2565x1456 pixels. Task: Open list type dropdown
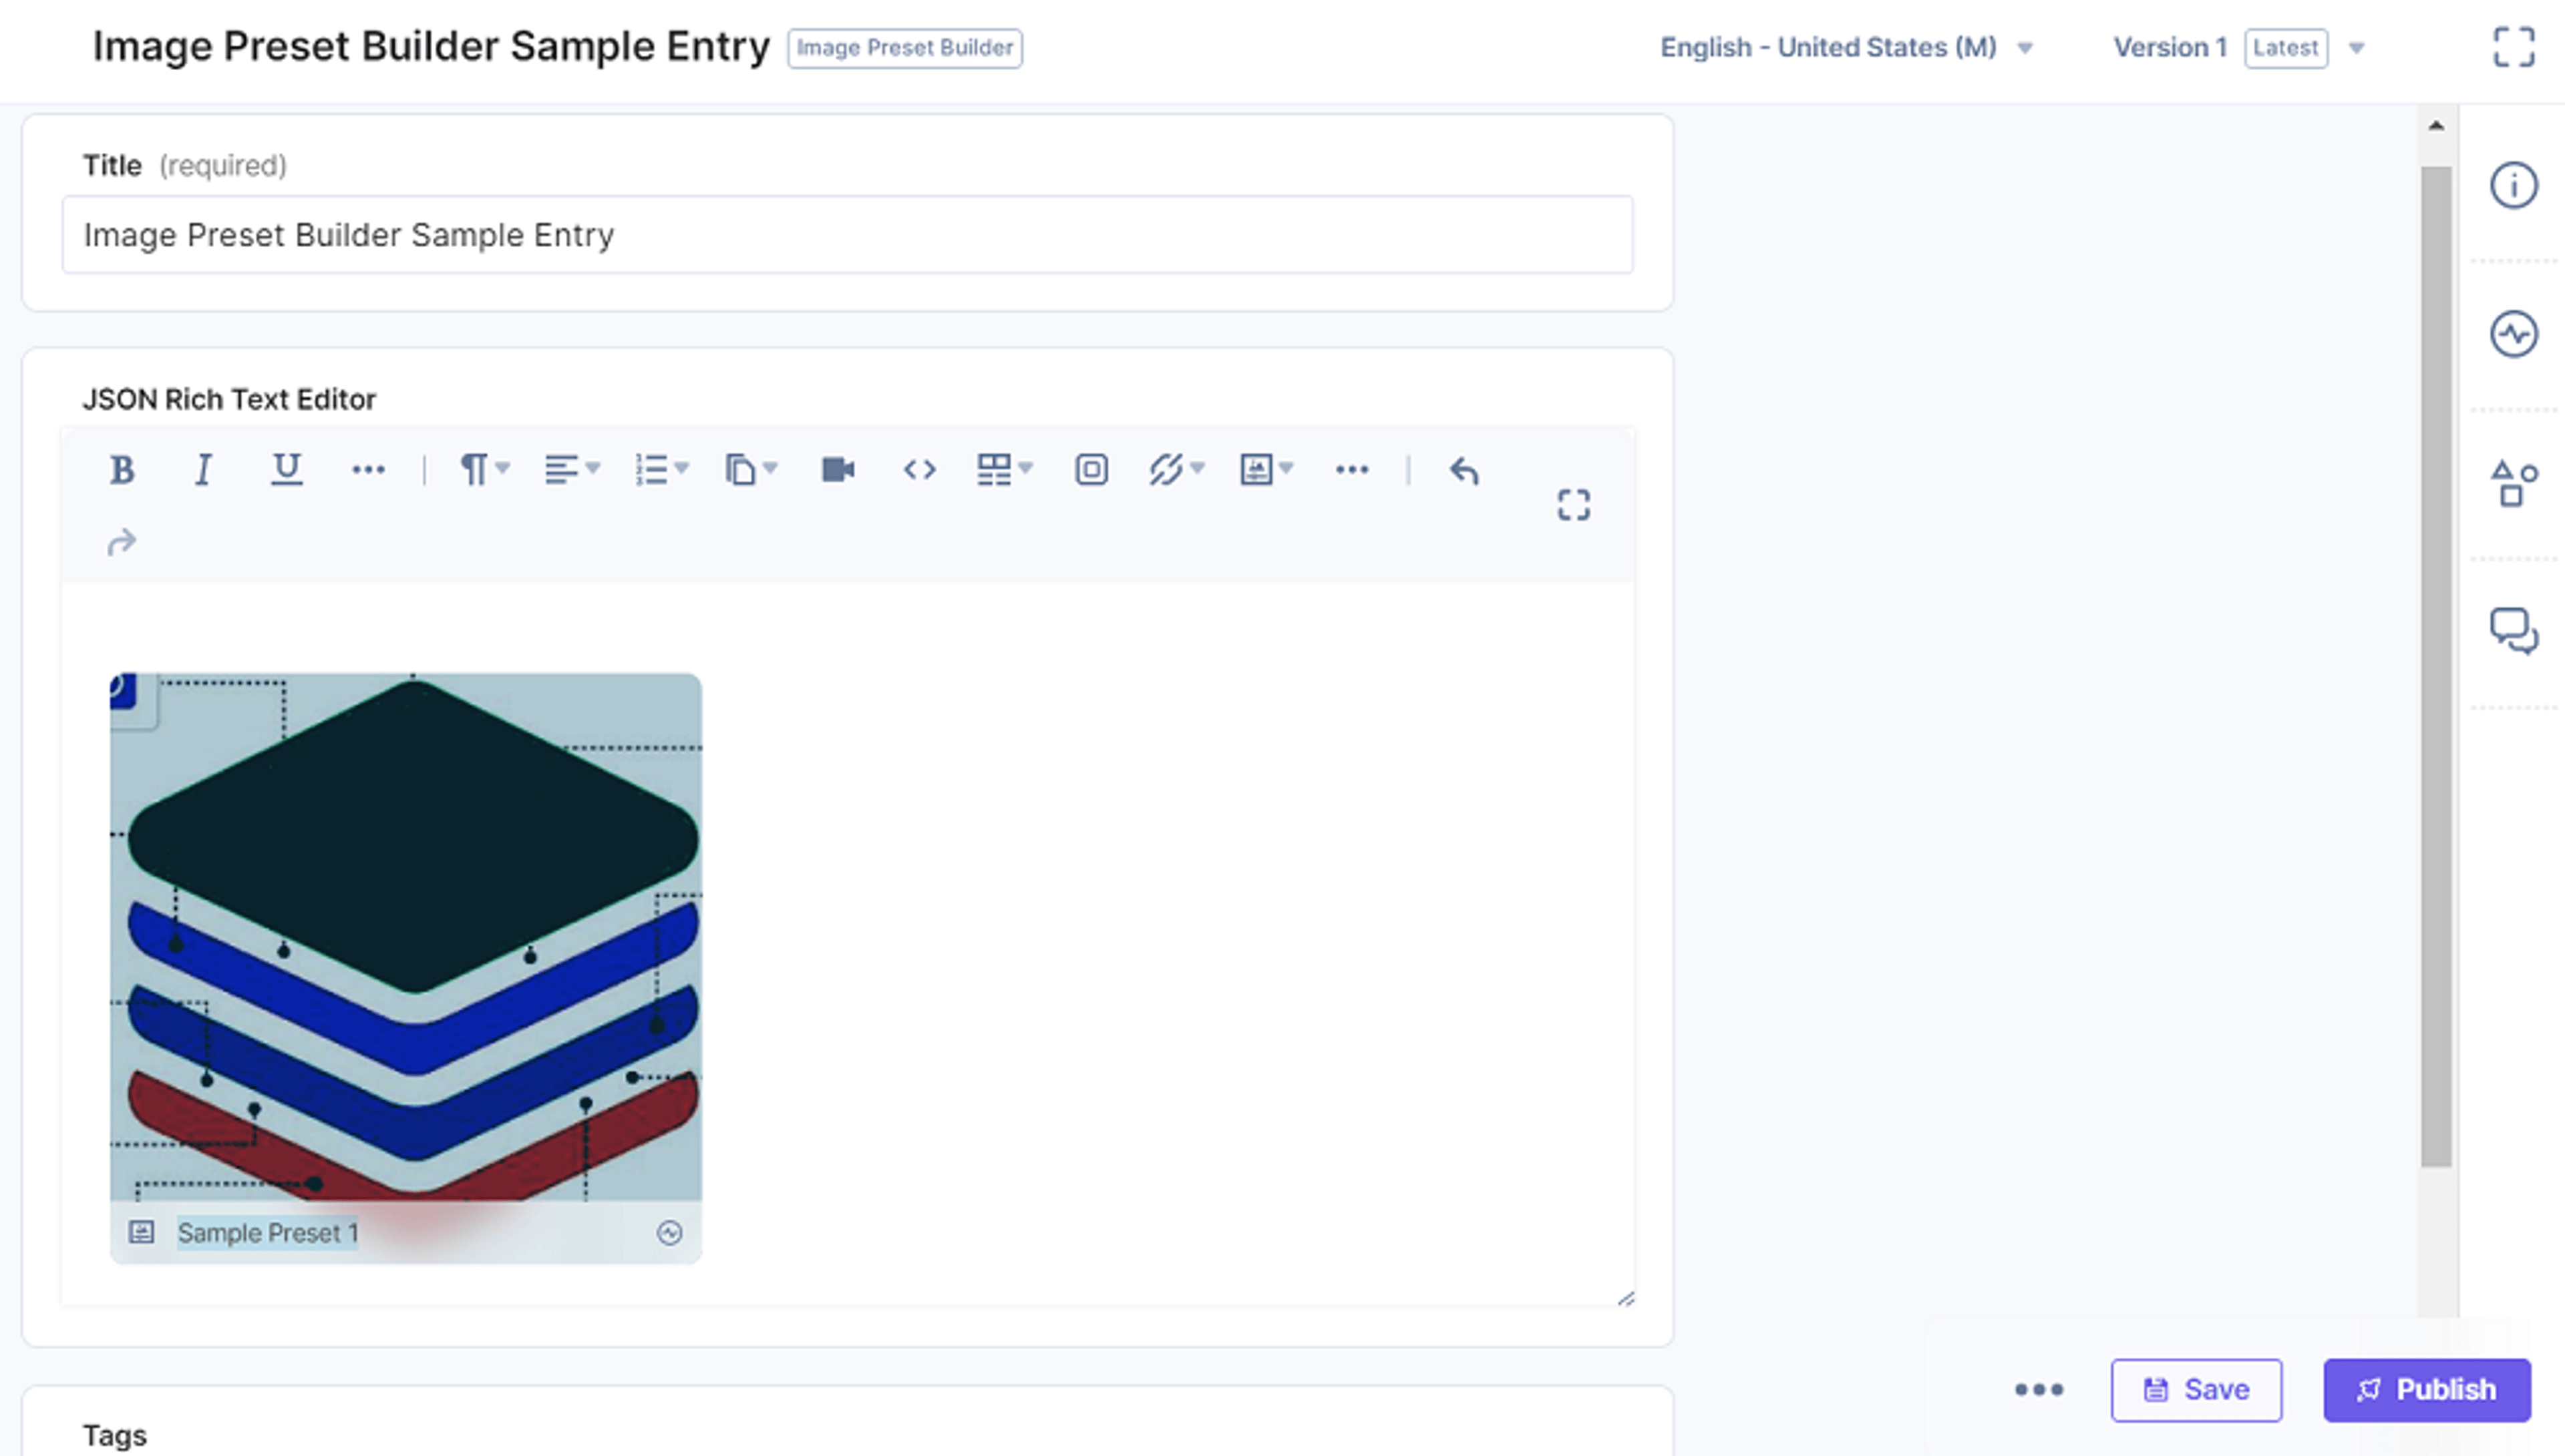(661, 469)
